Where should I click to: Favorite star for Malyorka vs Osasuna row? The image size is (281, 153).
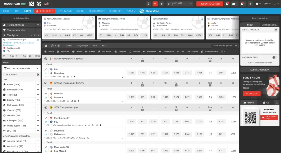[46, 98]
